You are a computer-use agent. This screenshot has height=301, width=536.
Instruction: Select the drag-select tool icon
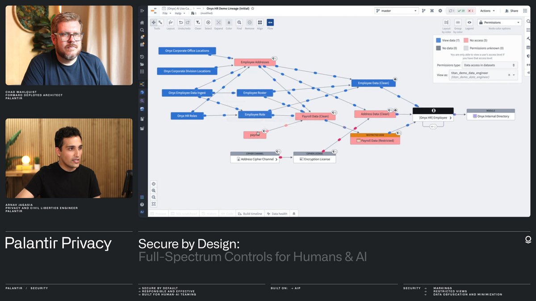160,22
